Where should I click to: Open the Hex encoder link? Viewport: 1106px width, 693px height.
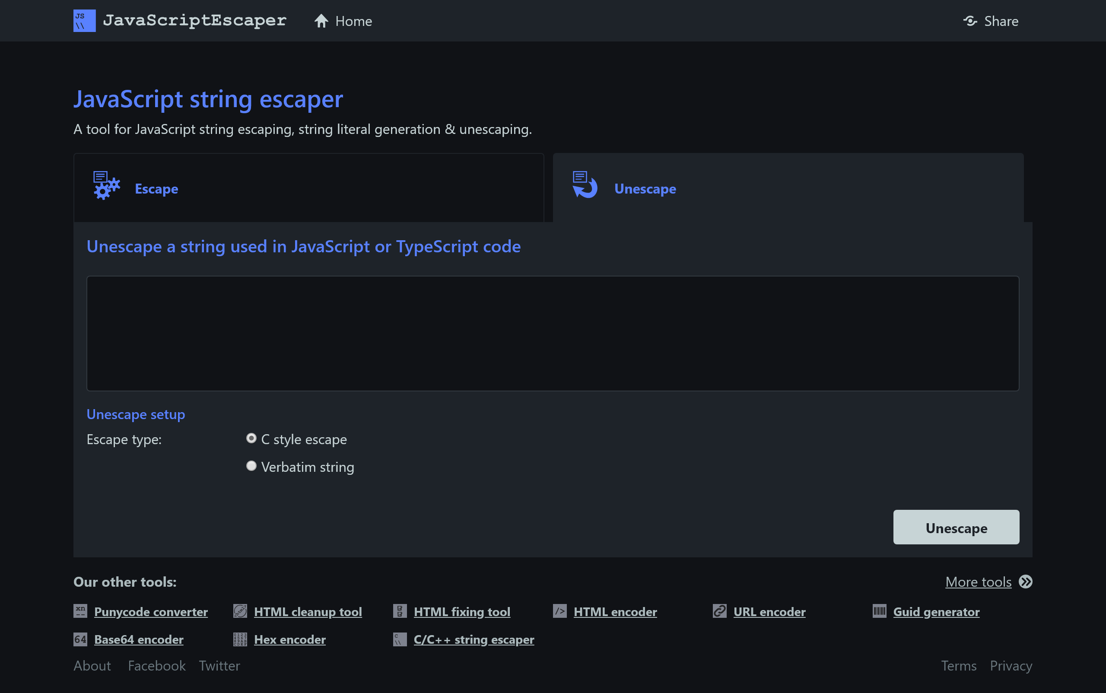pyautogui.click(x=290, y=639)
